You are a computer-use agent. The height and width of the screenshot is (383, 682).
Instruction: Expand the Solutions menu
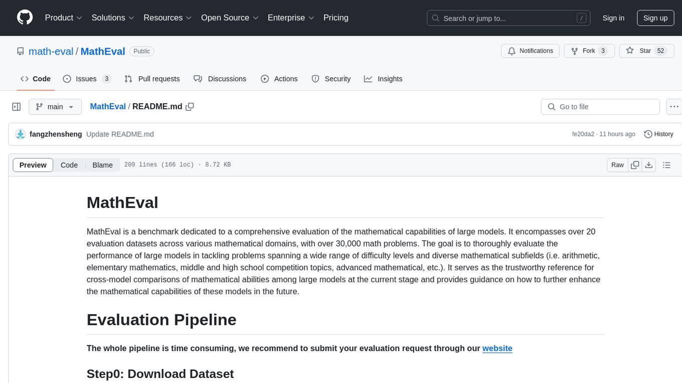[113, 18]
